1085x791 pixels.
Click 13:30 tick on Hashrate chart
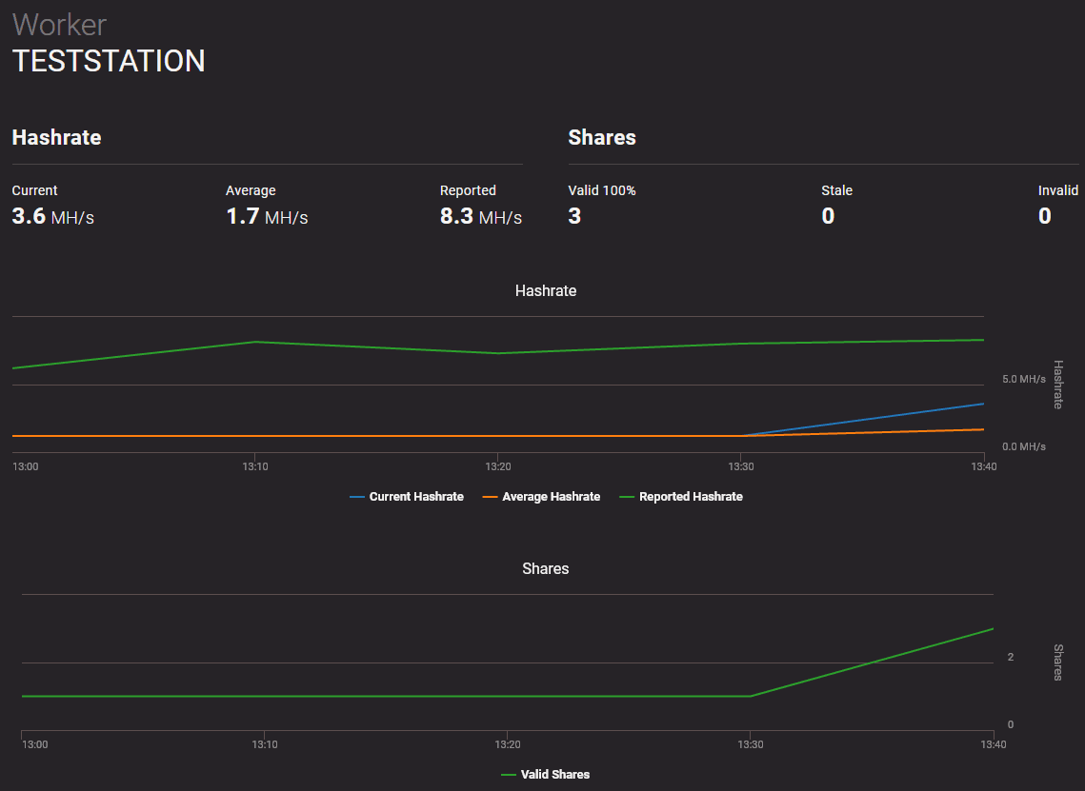click(741, 466)
